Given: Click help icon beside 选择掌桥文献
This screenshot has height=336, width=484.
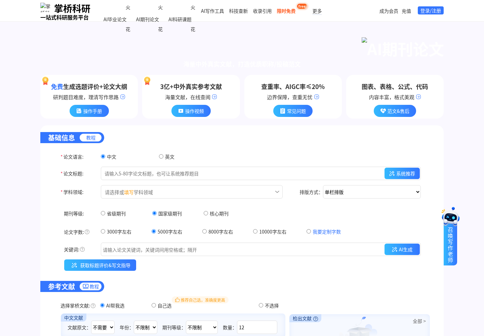Looking at the screenshot, I should [93, 306].
